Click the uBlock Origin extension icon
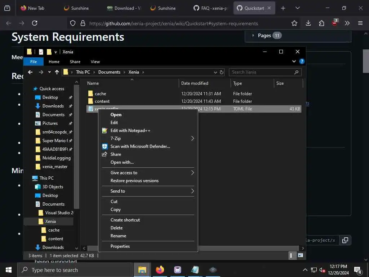The width and height of the screenshot is (369, 277). tap(335, 23)
